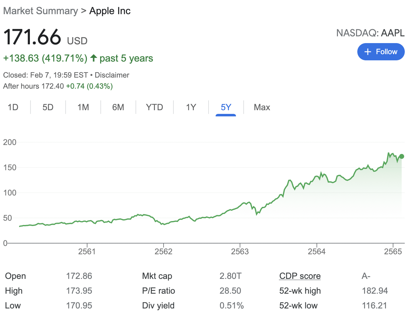Select the 1Y time range tab
This screenshot has height=322, width=414.
(191, 107)
